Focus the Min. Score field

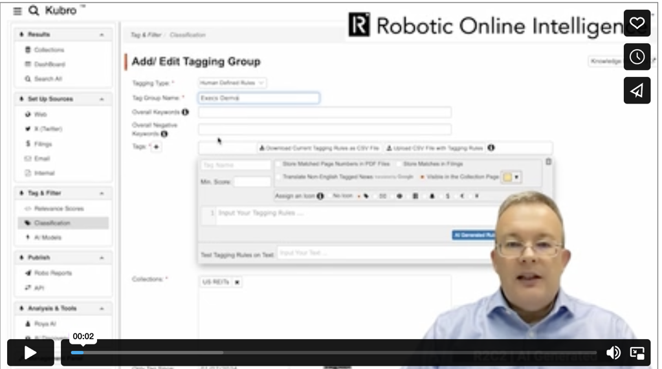point(252,182)
